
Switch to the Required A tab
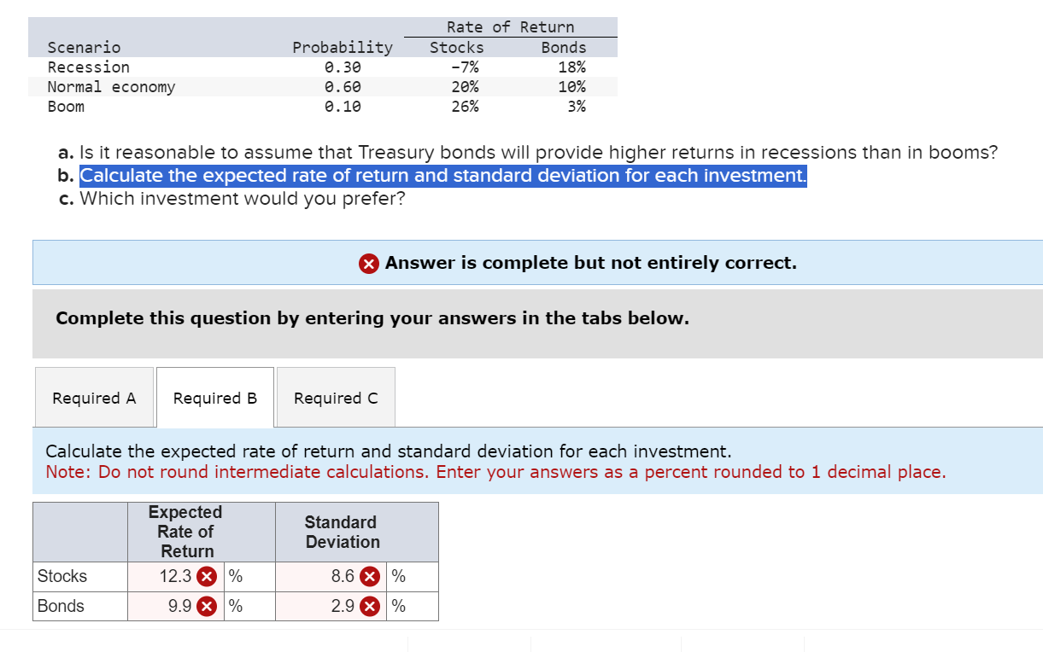(94, 397)
